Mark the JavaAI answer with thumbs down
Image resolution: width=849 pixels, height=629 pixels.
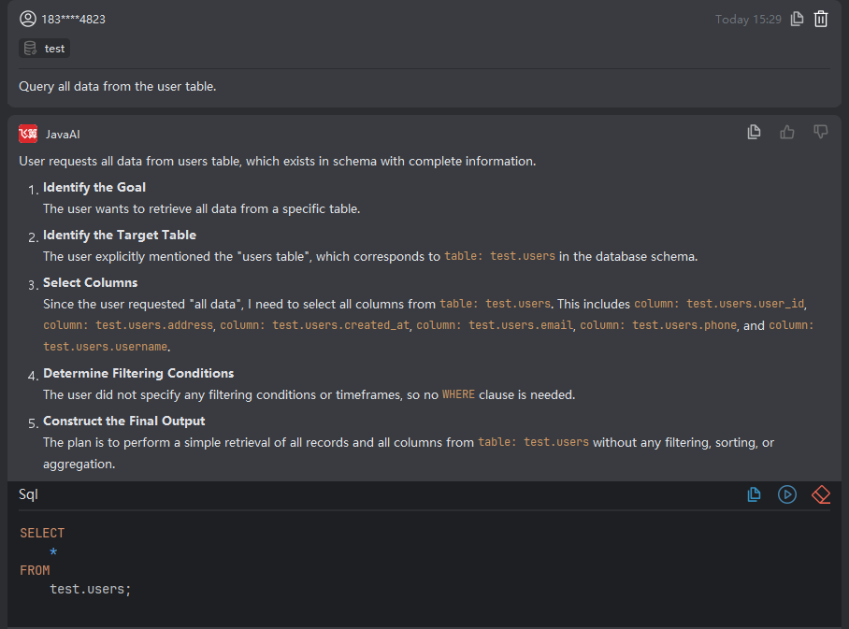coord(821,133)
